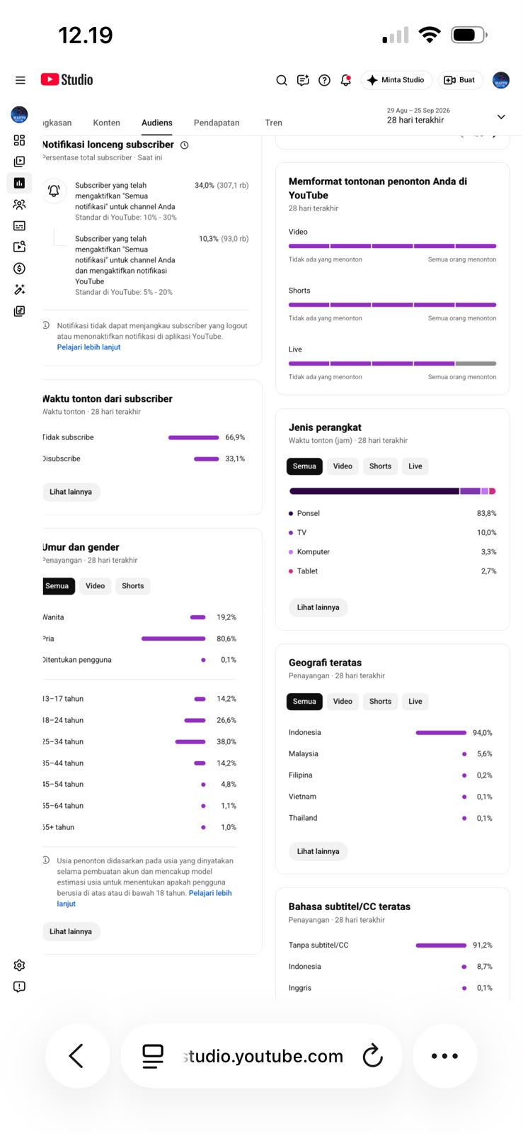The image size is (523, 1134).
Task: Open the Pelajari lebih lanjut notification link
Action: click(x=88, y=347)
